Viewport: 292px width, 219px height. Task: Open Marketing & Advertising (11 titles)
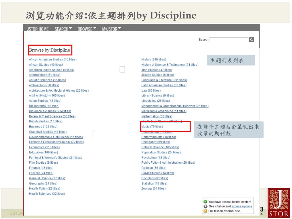164,111
